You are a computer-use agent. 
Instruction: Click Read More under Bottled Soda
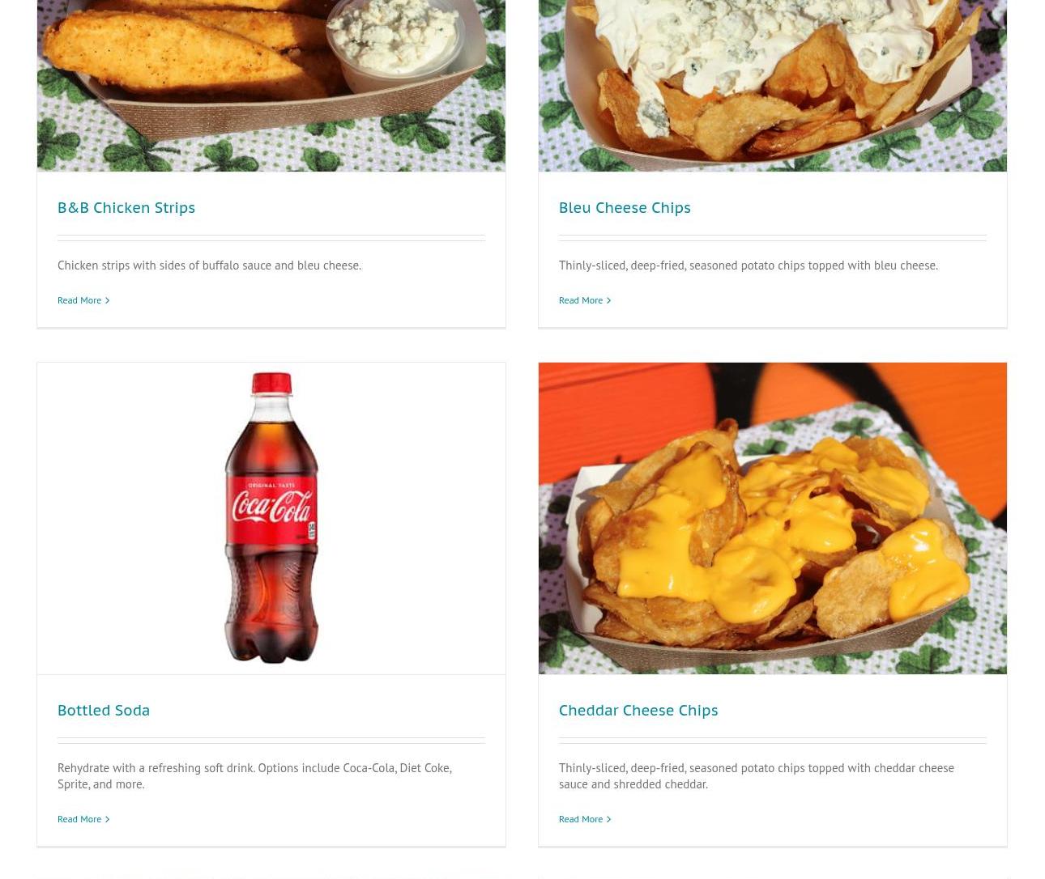(79, 819)
